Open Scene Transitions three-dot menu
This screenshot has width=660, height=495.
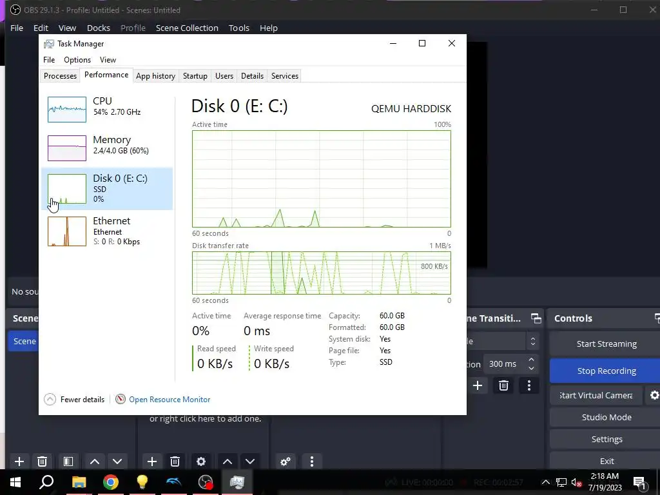click(x=529, y=385)
